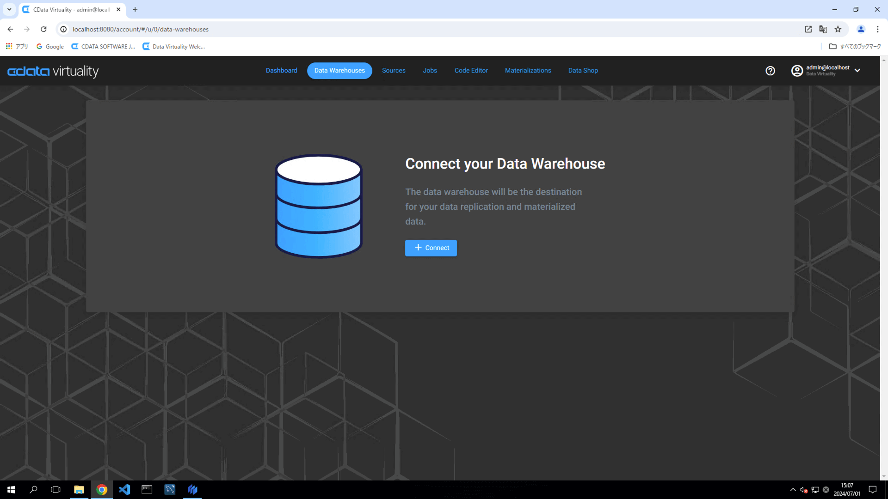Click the CData Virtuality logo

tap(53, 71)
